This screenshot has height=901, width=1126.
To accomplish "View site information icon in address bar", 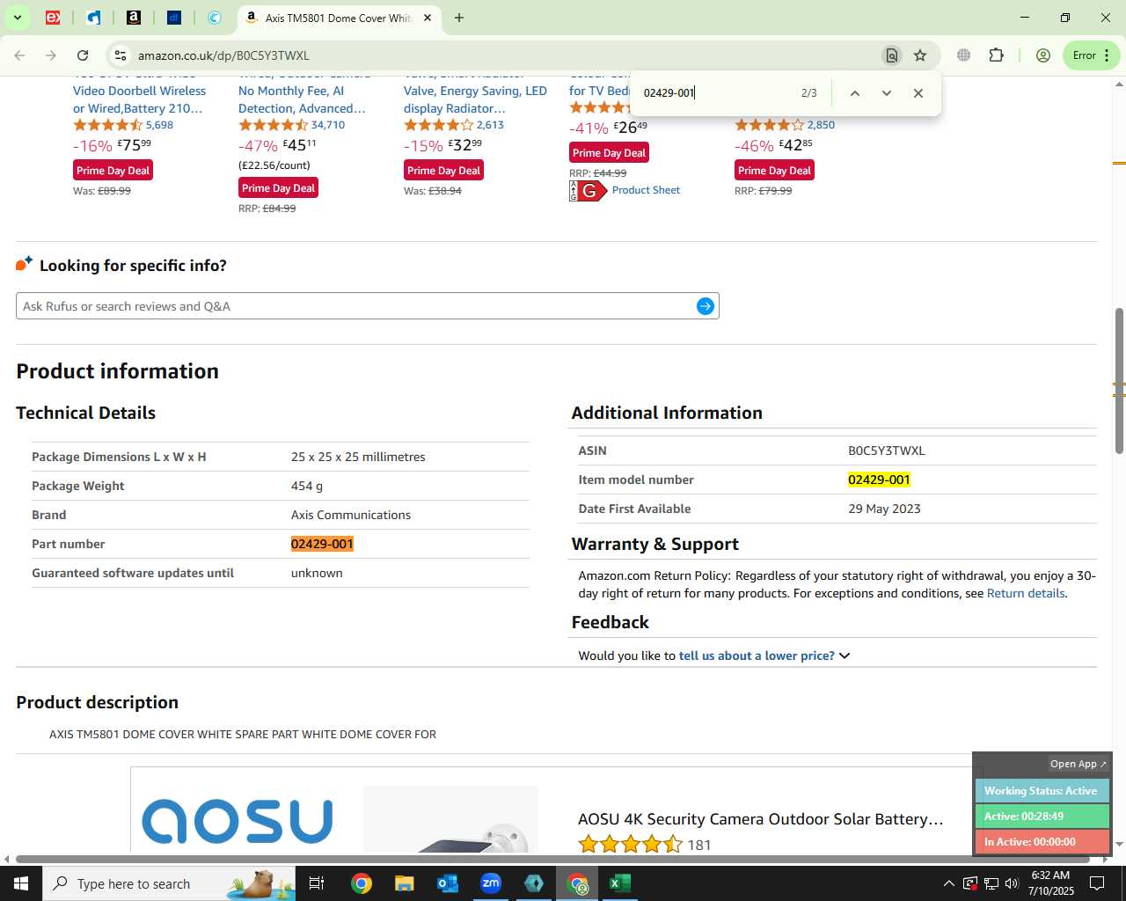I will (x=120, y=55).
